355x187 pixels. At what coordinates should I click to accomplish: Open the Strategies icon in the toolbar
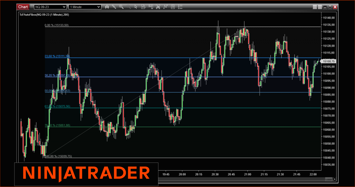point(173,7)
